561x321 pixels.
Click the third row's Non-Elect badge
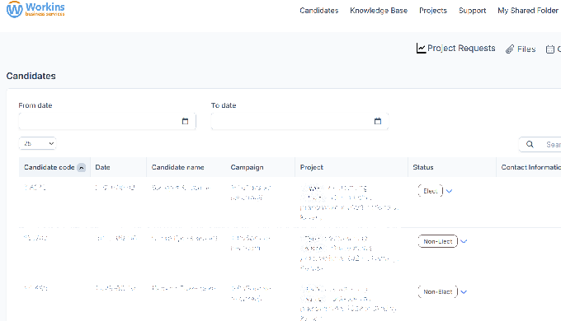pos(438,291)
